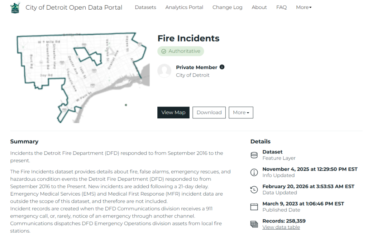Go to the Analytics Portal page
The height and width of the screenshot is (235, 367).
(x=184, y=7)
